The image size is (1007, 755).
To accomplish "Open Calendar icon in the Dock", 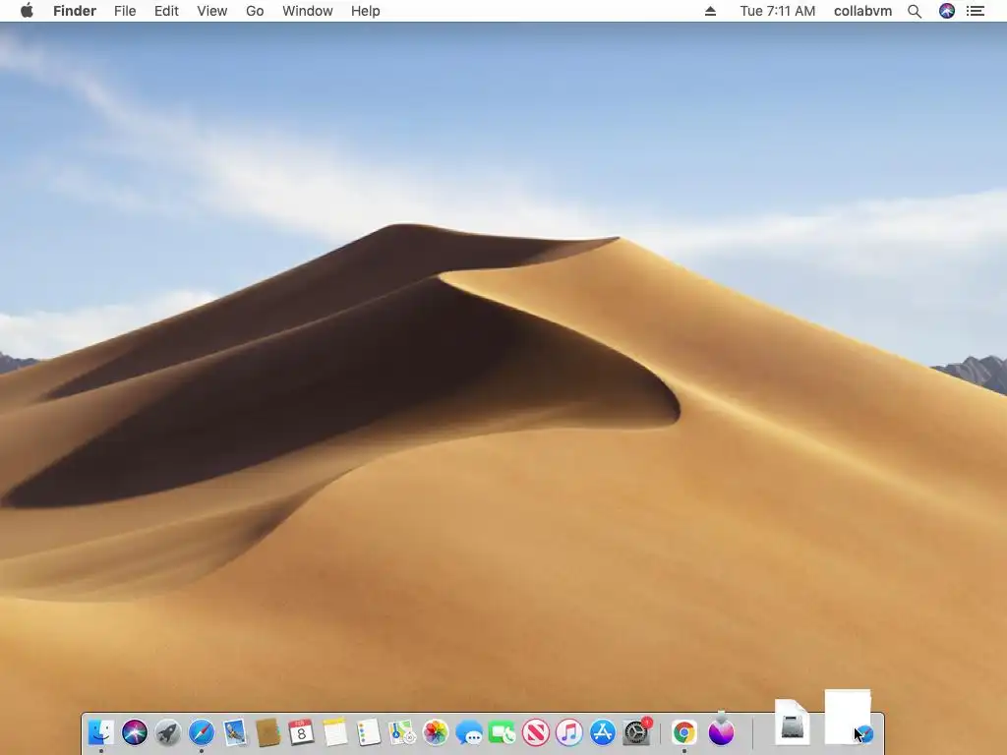I will click(301, 731).
